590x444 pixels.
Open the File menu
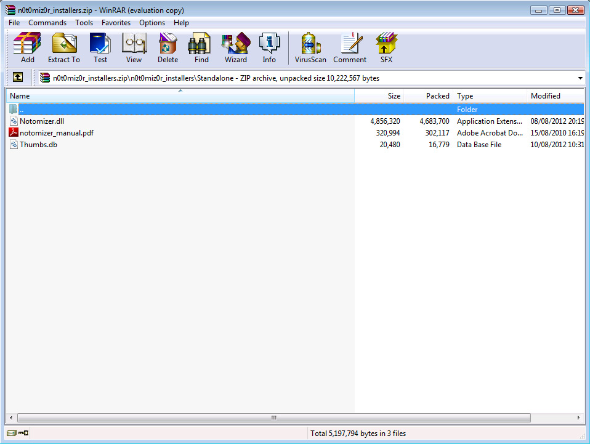14,23
